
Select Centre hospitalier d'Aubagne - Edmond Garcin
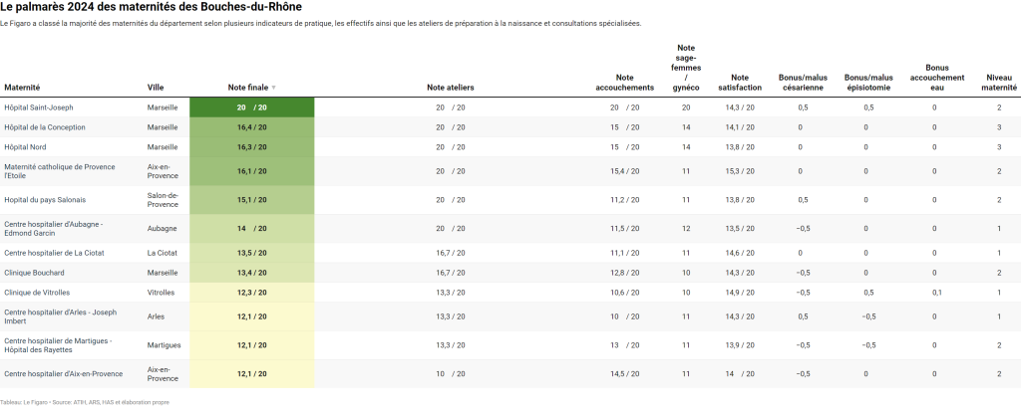click(54, 228)
